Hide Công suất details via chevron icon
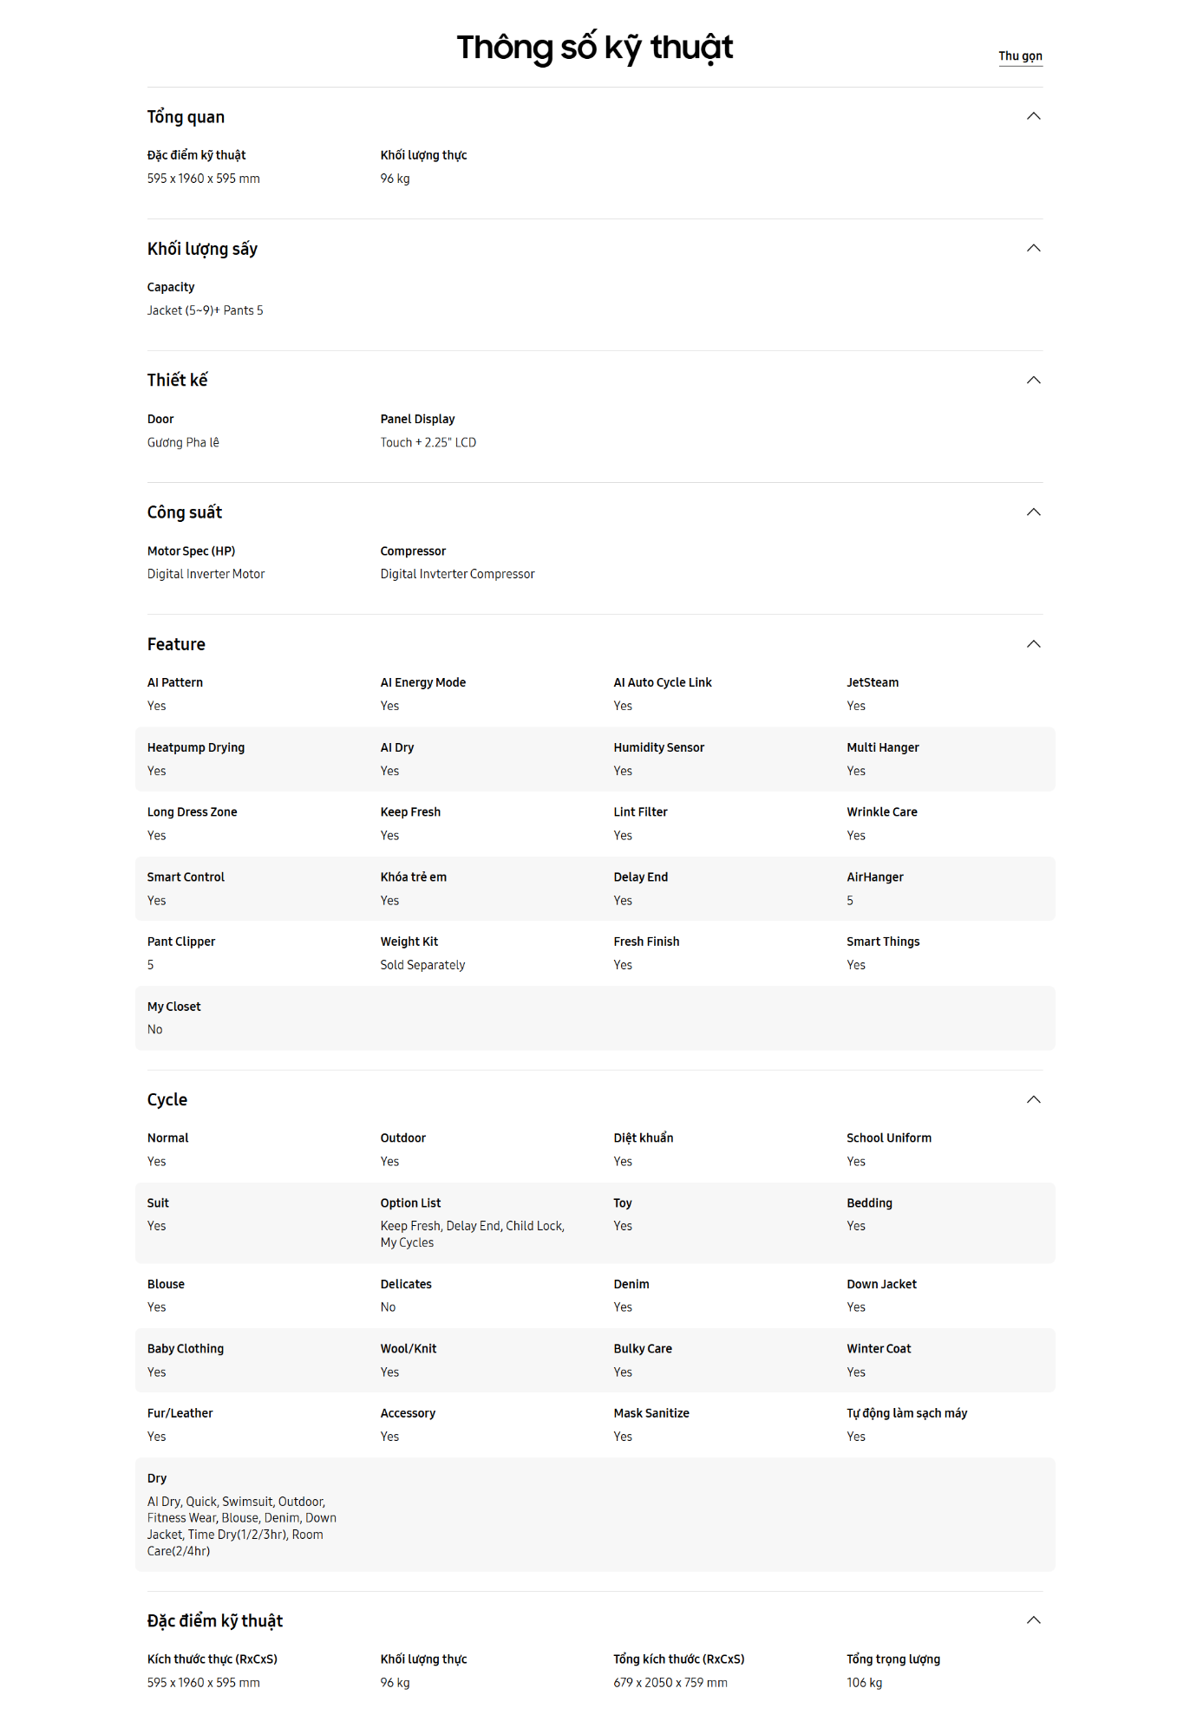Image resolution: width=1190 pixels, height=1734 pixels. 1033,512
